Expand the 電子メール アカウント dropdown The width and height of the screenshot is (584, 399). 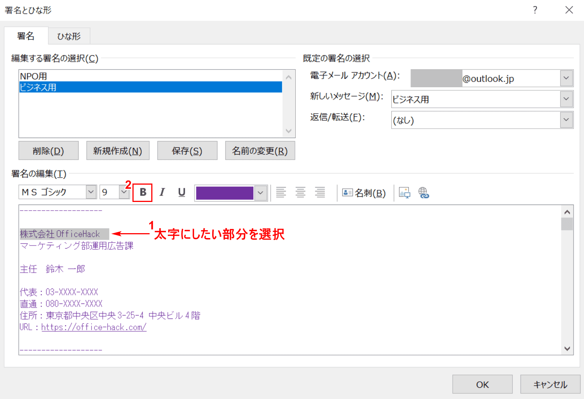click(566, 79)
